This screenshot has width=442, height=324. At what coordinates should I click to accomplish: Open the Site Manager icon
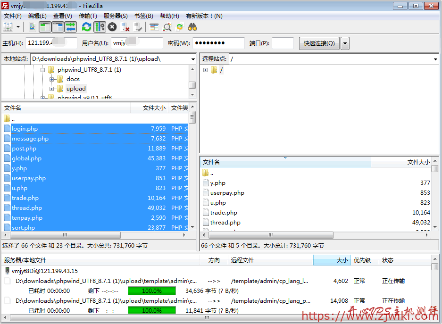click(8, 27)
